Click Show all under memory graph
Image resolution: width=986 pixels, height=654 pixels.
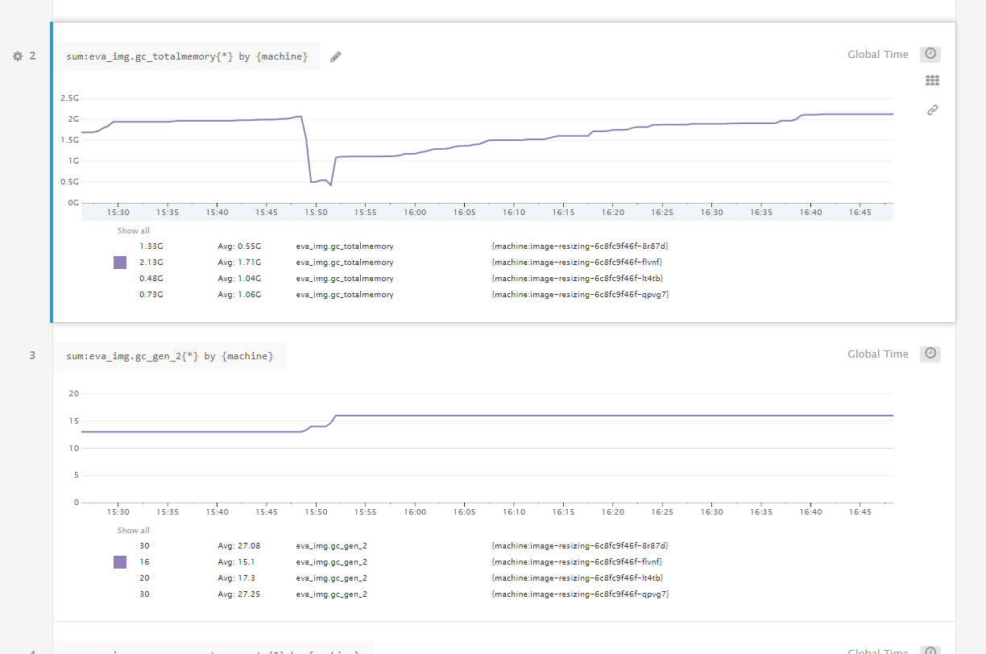click(134, 231)
